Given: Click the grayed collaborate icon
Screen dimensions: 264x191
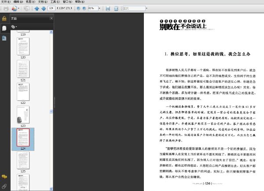Looking at the screenshot, I should click(26, 8).
